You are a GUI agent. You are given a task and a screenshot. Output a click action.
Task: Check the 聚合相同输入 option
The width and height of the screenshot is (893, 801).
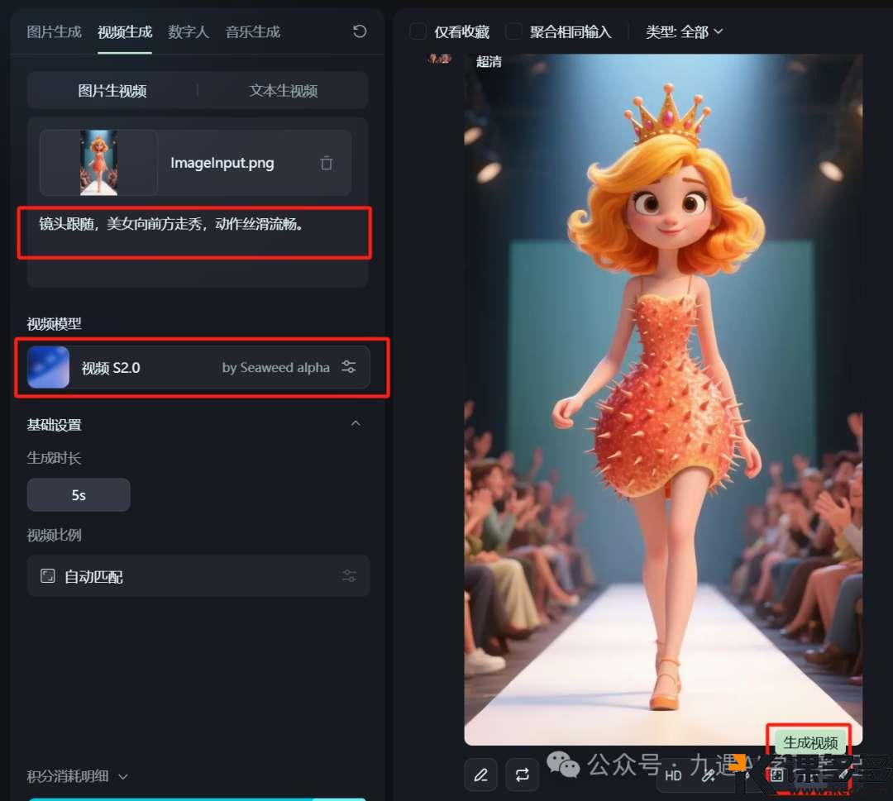[514, 31]
